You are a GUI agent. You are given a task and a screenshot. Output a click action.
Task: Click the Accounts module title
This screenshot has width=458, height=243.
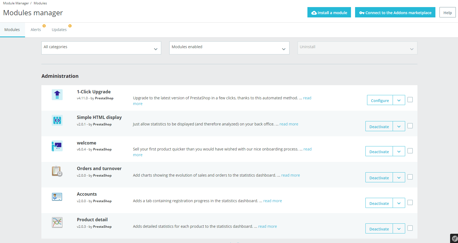(x=87, y=194)
